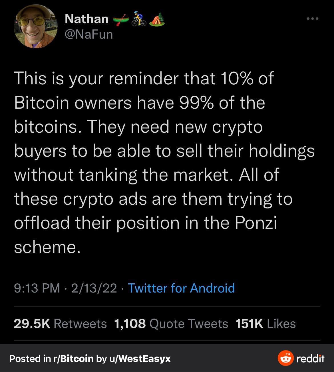Click the cyclist emoji in display name

coord(139,19)
